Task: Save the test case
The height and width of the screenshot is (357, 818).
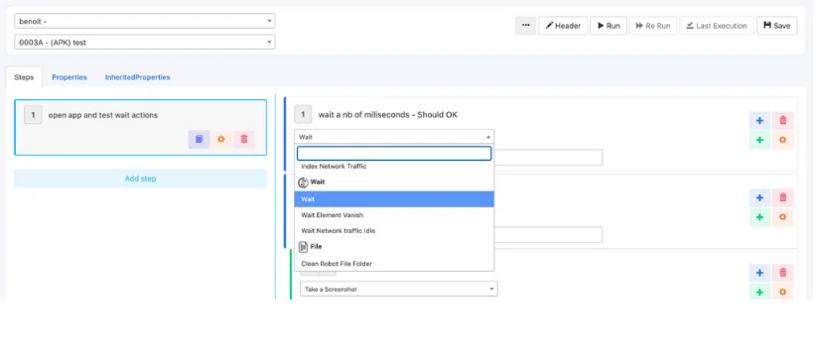Action: point(776,26)
